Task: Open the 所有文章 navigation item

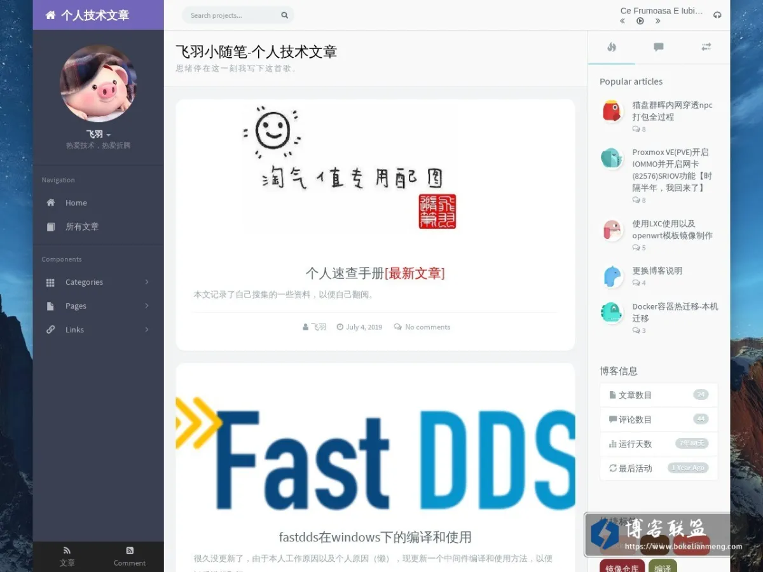Action: pyautogui.click(x=98, y=227)
